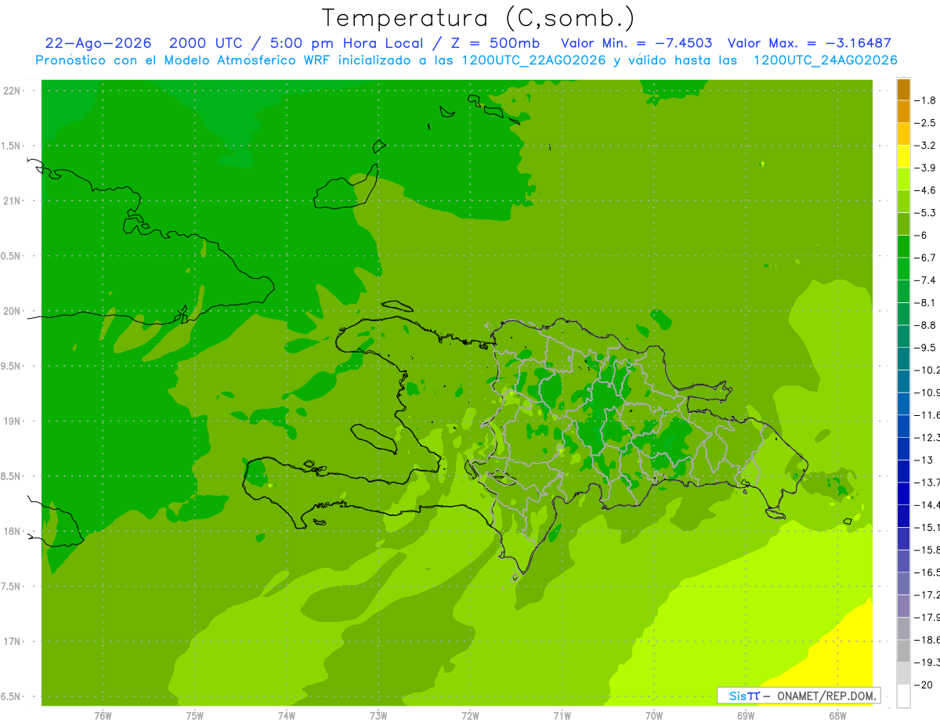Click the '69W' longitude label

(746, 715)
